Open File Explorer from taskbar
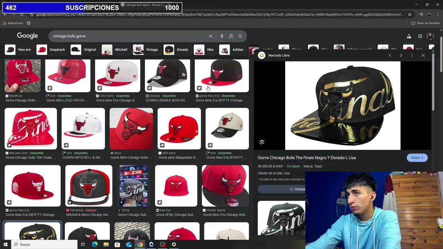443x249 pixels. [106, 245]
